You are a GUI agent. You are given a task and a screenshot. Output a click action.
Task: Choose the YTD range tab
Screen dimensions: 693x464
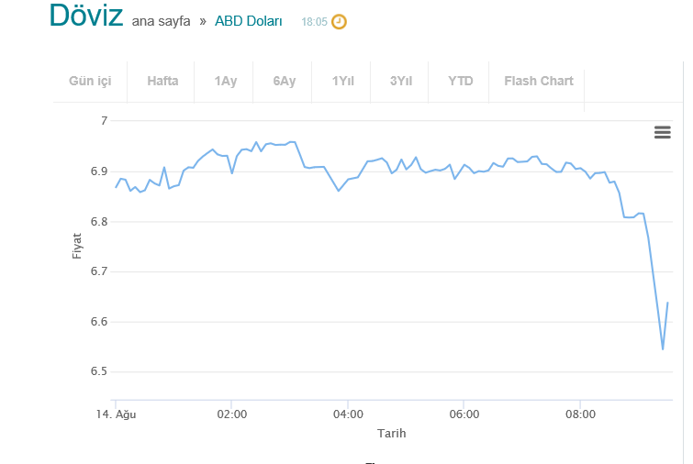pos(460,81)
